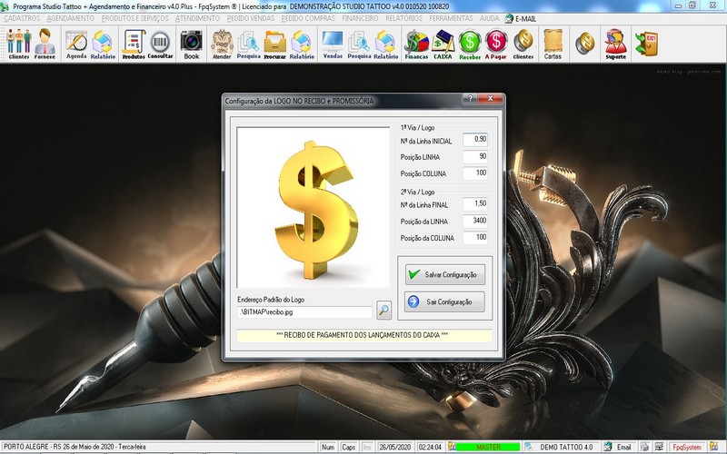Open the Relatório icon left of Finanças
This screenshot has height=454, width=727.
tap(385, 44)
